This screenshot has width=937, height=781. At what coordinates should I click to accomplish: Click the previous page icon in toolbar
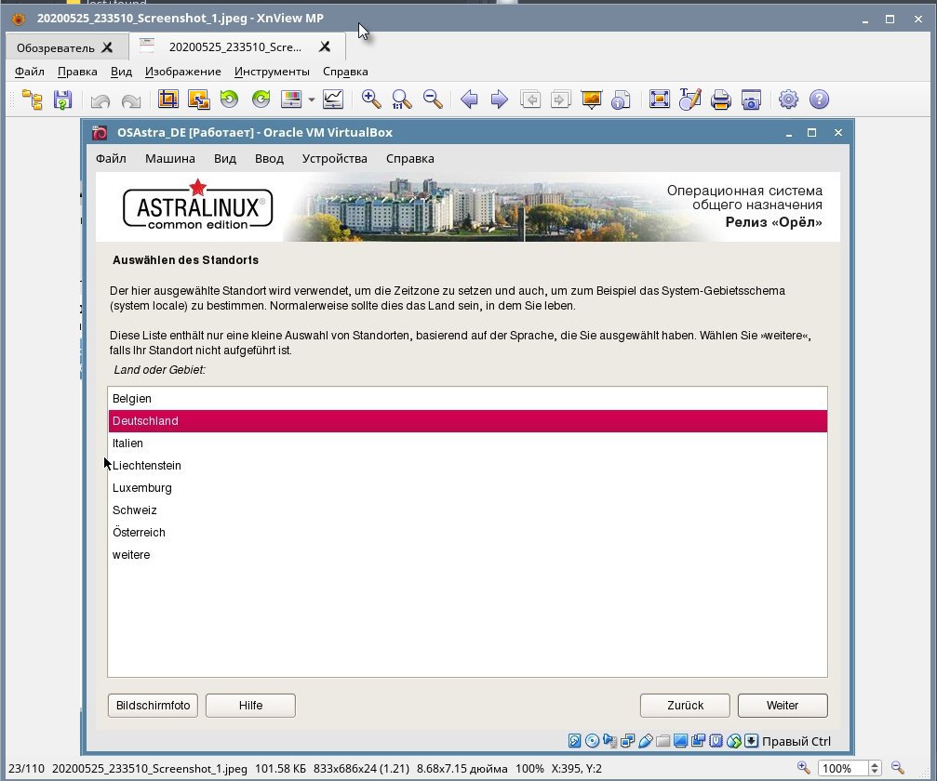(530, 99)
